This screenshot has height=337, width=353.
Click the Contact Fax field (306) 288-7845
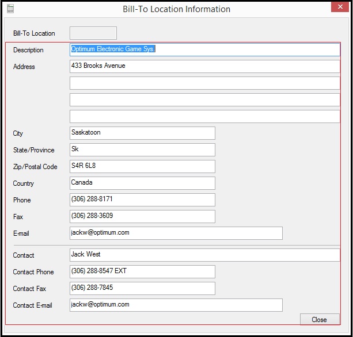coord(142,289)
